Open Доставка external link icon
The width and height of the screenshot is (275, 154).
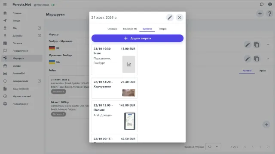pos(39,36)
